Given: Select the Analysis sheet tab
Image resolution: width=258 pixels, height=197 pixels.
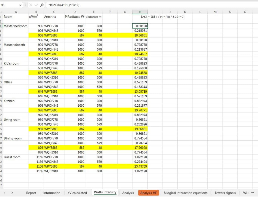Looking at the screenshot, I should 128,192.
